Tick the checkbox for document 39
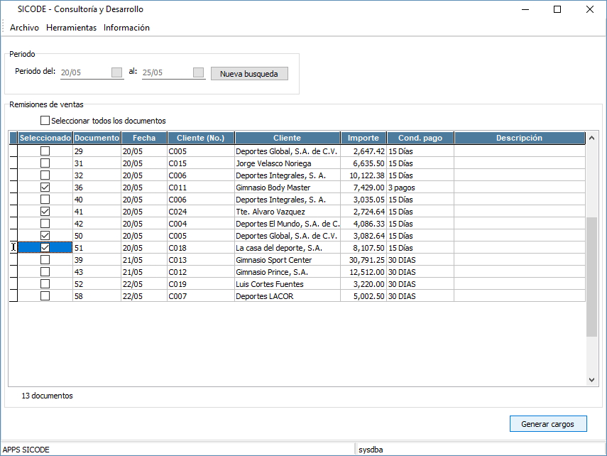This screenshot has height=456, width=607. tap(45, 260)
